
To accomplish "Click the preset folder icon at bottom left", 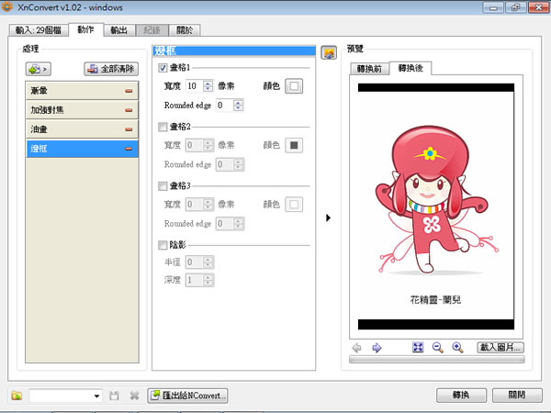I will [x=17, y=396].
